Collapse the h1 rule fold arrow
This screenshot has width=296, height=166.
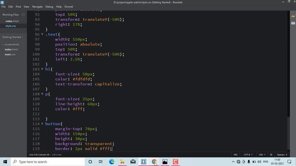pos(42,69)
